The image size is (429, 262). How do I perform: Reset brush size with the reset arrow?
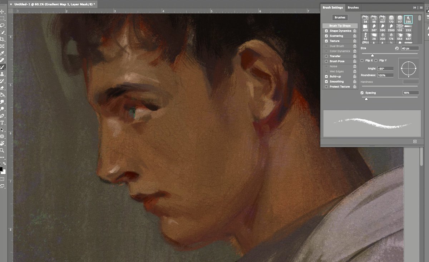coord(397,48)
